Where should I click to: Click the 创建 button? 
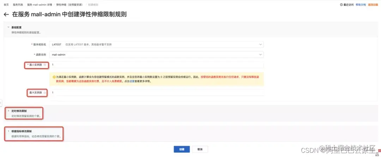tap(182, 149)
